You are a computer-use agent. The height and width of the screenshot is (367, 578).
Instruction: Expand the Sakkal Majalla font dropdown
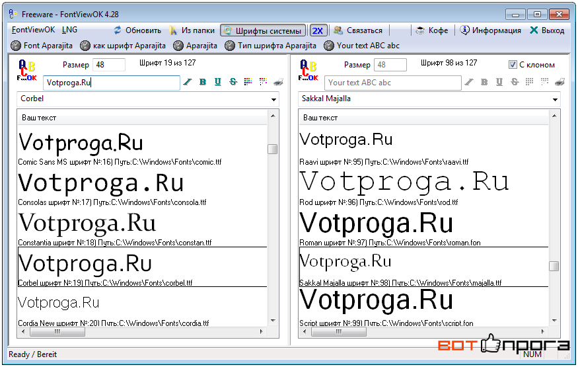(555, 99)
